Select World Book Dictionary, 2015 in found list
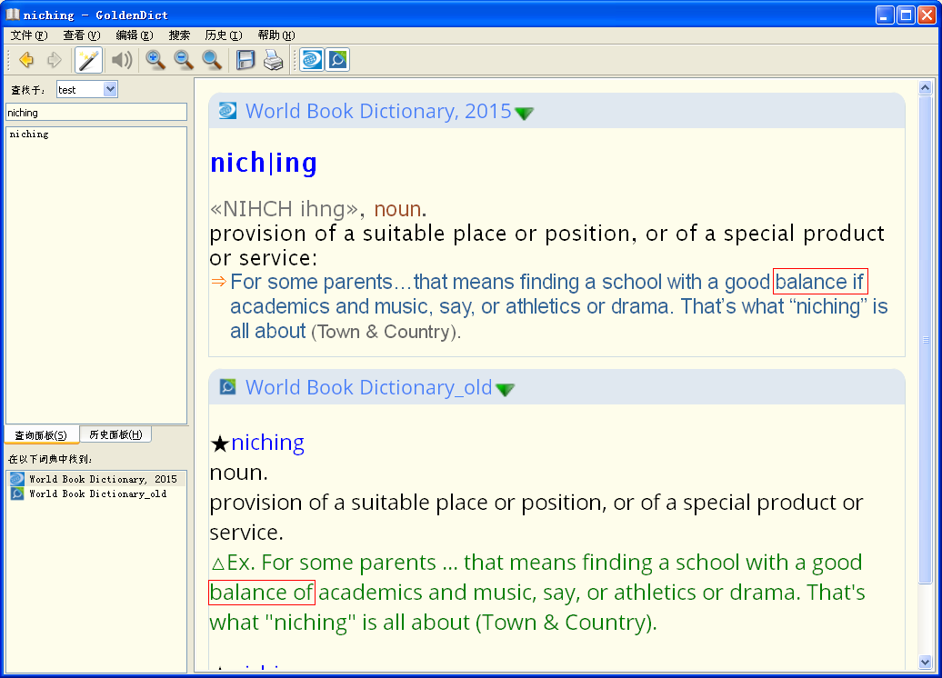Image resolution: width=942 pixels, height=678 pixels. 96,479
